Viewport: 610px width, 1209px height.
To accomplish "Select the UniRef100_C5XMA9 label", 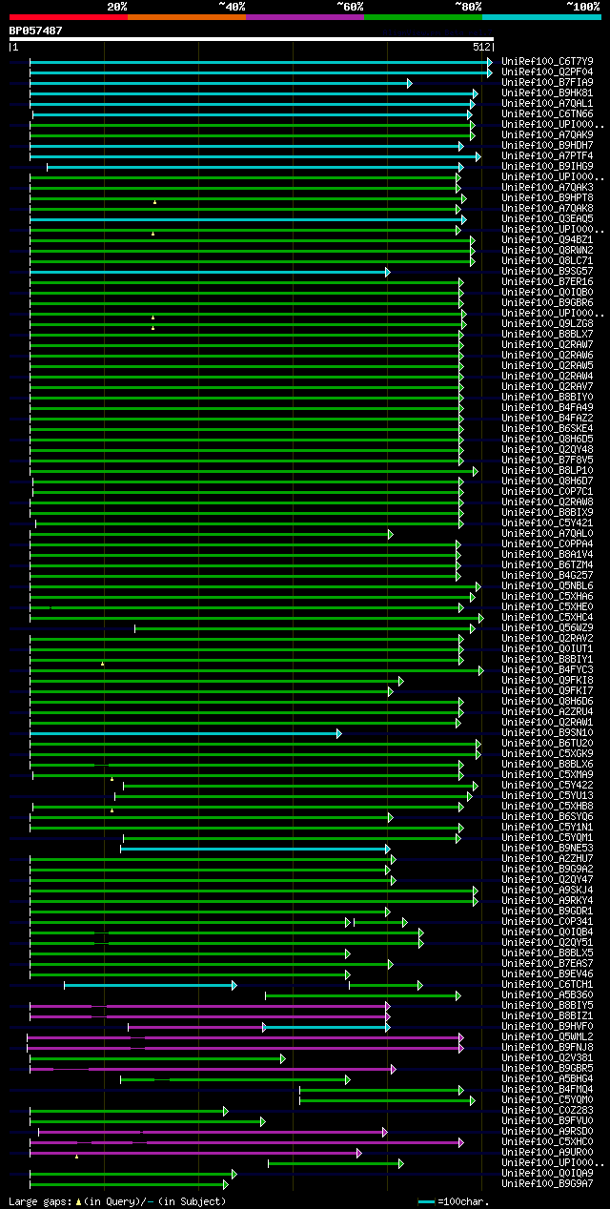I will click(549, 774).
